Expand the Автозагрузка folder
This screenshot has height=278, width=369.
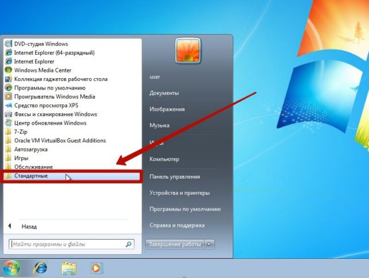tap(26, 149)
